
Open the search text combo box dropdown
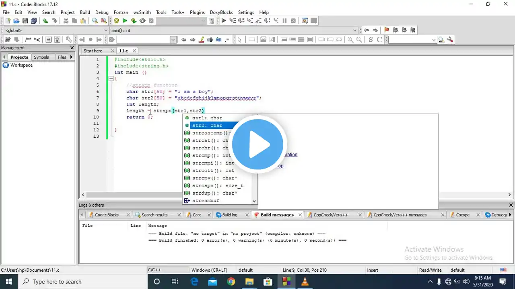click(x=173, y=40)
